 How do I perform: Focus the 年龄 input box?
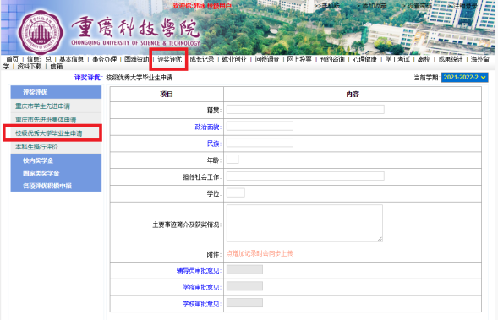pyautogui.click(x=233, y=160)
